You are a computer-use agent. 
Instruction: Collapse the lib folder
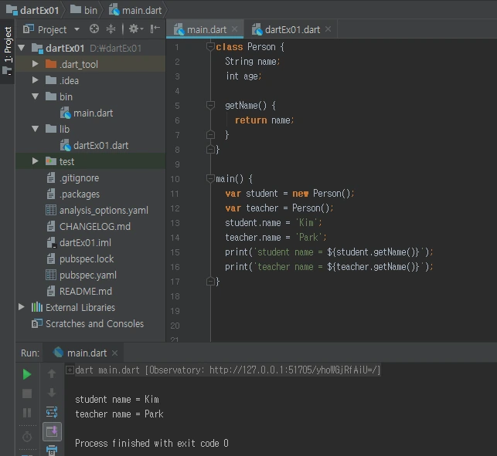36,129
